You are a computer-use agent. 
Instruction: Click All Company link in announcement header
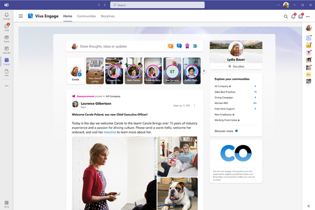tap(113, 97)
